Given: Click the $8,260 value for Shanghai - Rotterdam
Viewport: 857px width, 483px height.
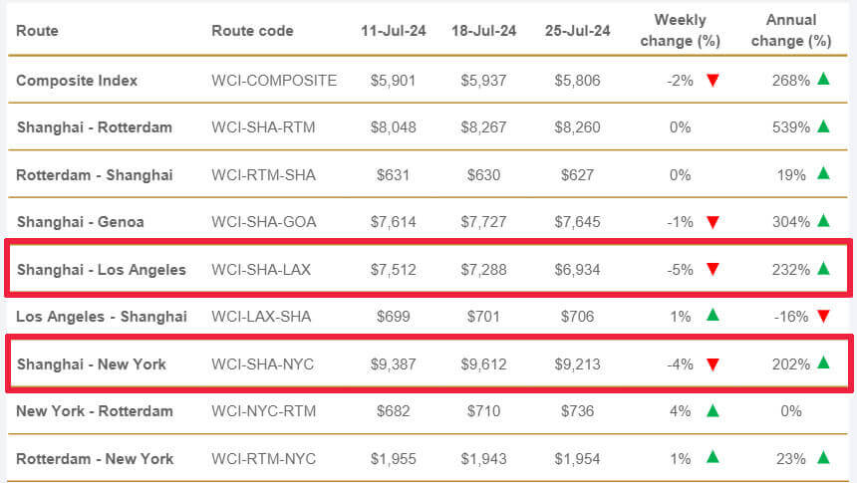Looking at the screenshot, I should (577, 127).
